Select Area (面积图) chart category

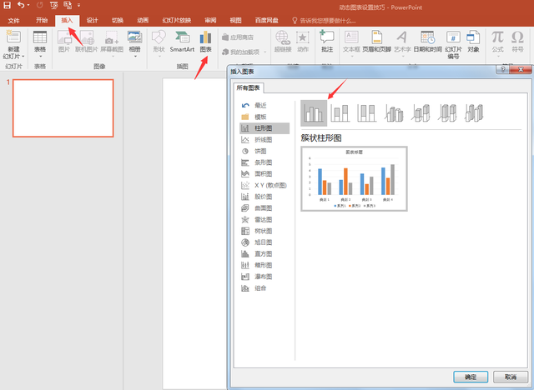[x=264, y=173]
